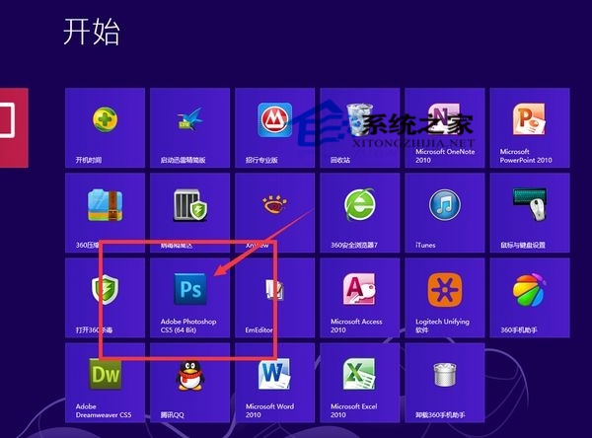Open the iTunes tile

pyautogui.click(x=444, y=211)
